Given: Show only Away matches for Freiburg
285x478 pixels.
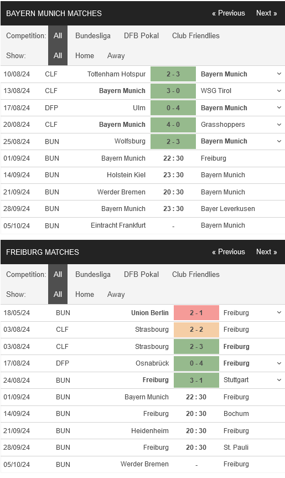Looking at the screenshot, I should 116,294.
